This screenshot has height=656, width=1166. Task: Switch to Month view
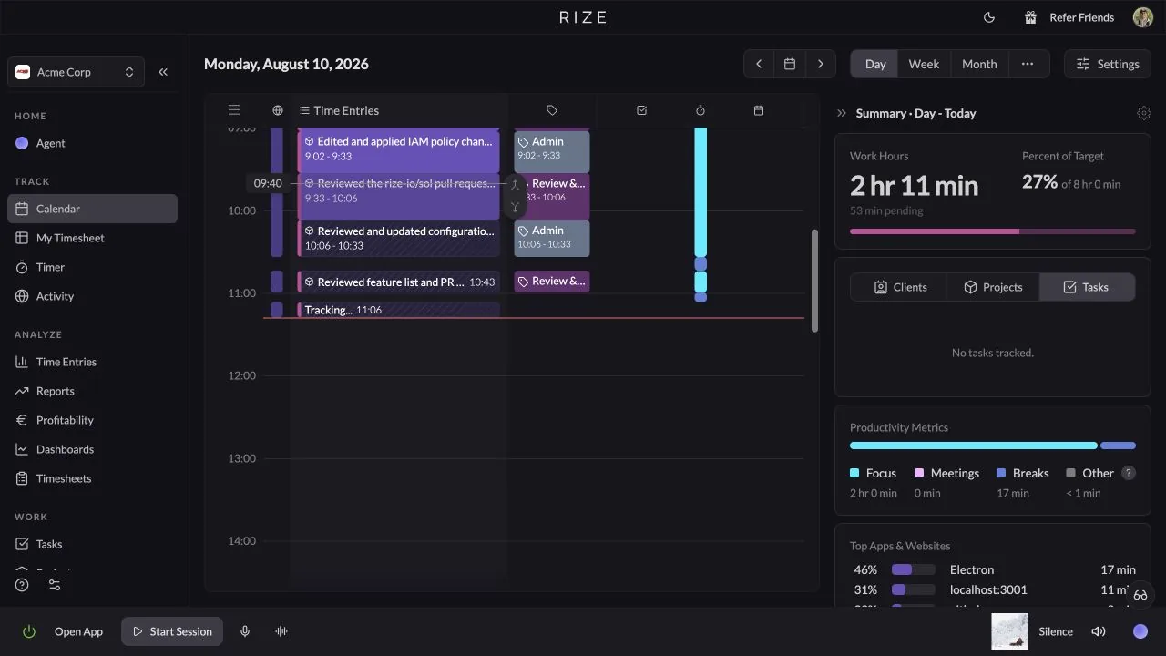[x=979, y=64]
